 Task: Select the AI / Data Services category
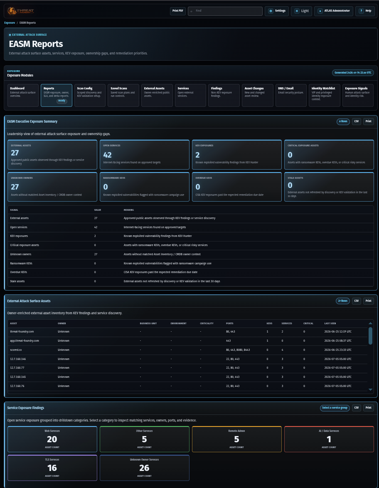click(x=329, y=439)
